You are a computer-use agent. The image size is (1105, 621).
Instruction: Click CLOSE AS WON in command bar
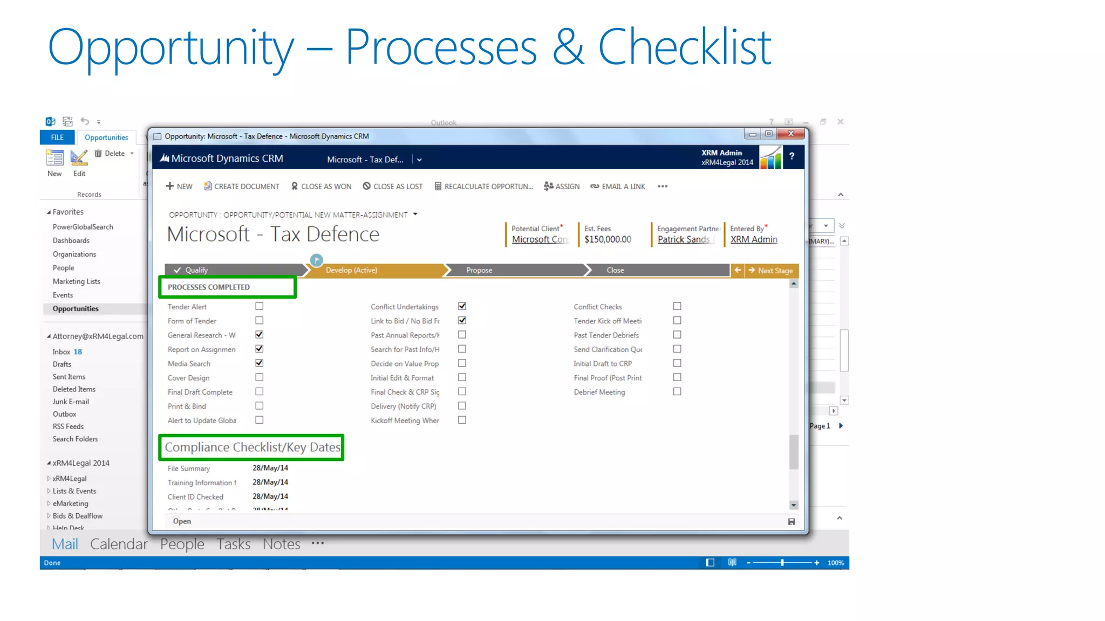click(x=321, y=187)
